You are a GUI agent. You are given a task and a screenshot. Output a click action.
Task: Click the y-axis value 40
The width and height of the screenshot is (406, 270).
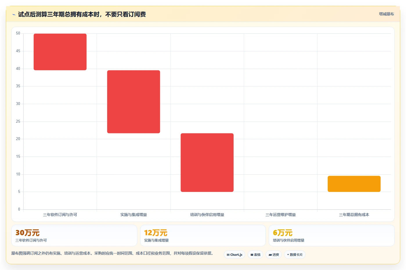pos(18,69)
